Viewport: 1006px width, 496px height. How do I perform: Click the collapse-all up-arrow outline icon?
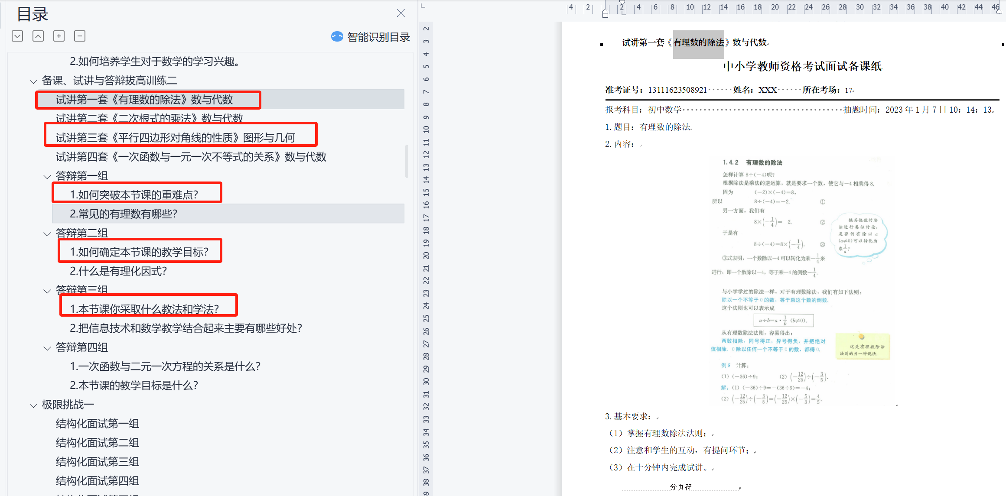pyautogui.click(x=38, y=36)
